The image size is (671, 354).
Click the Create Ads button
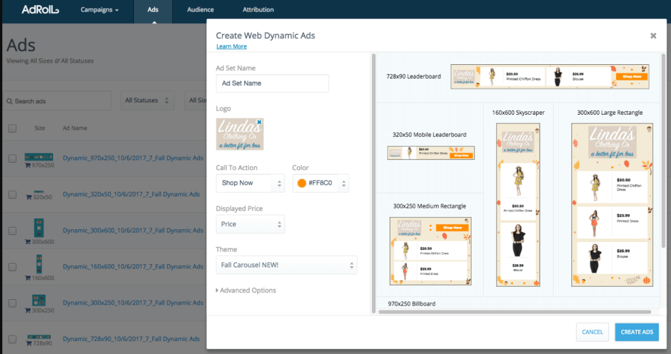pos(637,332)
